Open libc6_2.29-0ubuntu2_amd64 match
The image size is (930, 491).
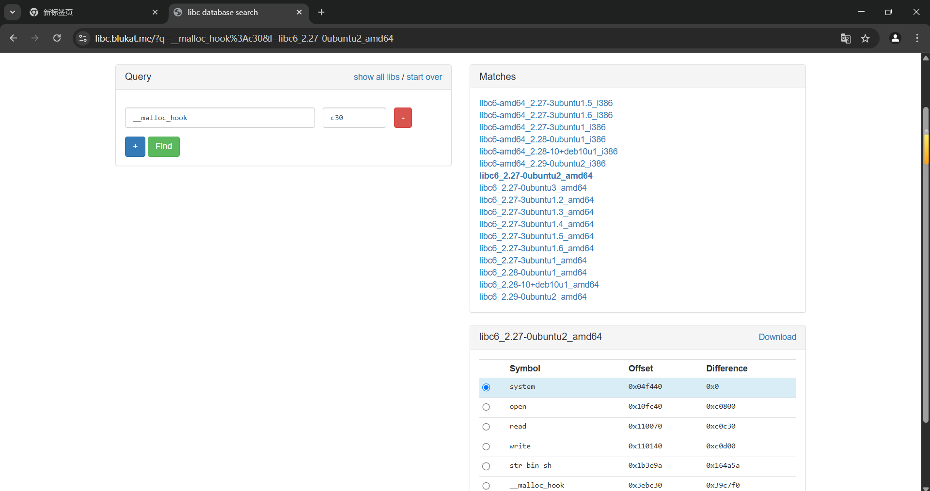pyautogui.click(x=533, y=297)
